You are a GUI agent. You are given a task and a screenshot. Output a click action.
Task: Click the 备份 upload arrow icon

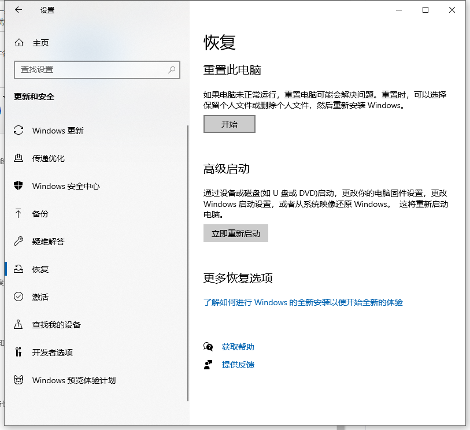tap(19, 214)
